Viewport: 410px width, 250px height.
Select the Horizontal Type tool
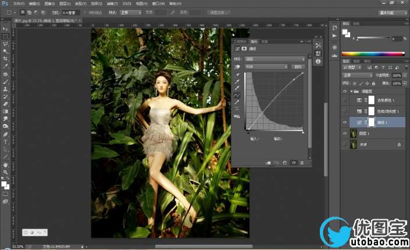(5, 142)
